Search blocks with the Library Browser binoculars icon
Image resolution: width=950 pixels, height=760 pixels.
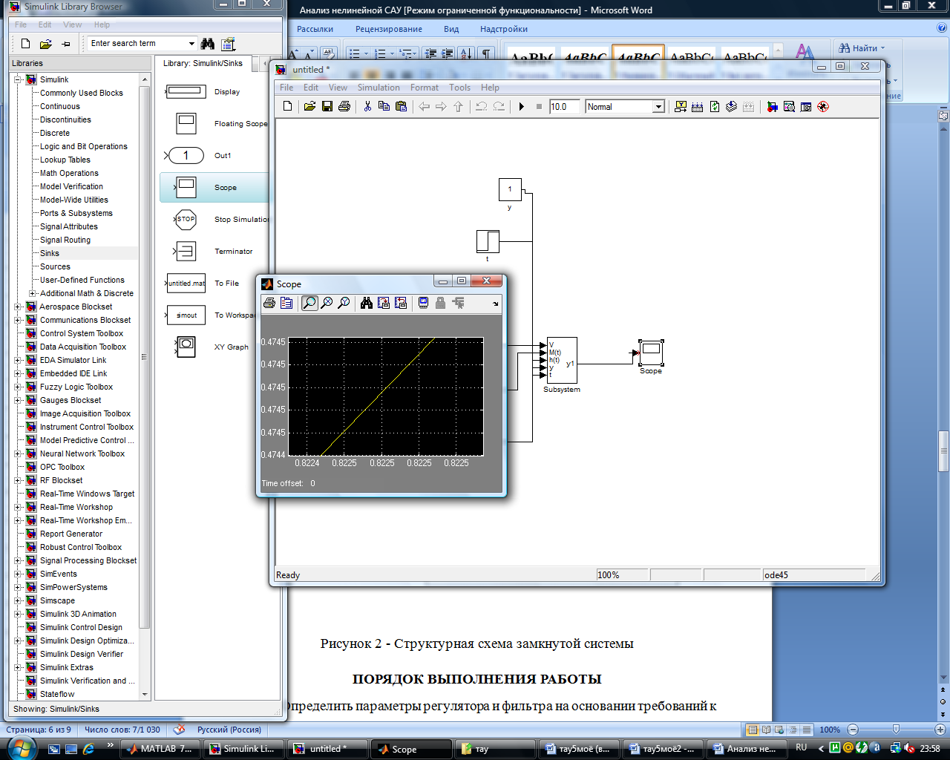coord(208,44)
